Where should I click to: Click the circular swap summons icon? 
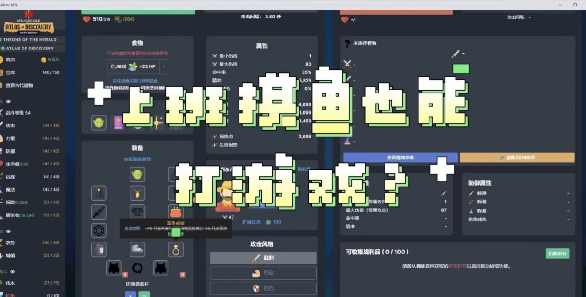tap(137, 268)
